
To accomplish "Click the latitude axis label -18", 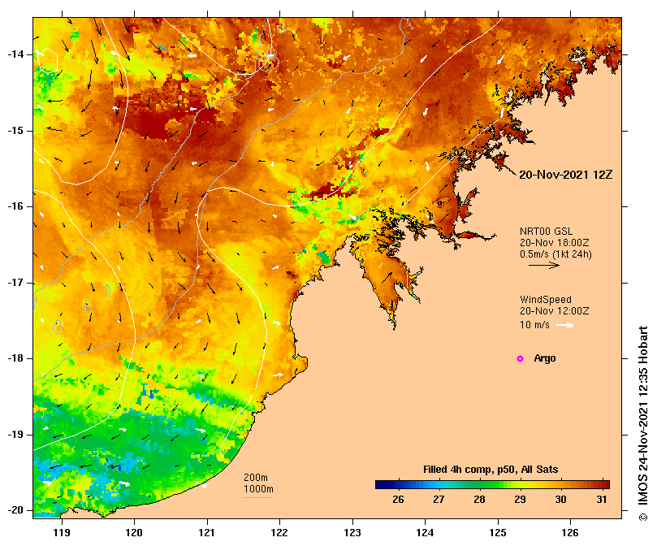I will 16,358.
